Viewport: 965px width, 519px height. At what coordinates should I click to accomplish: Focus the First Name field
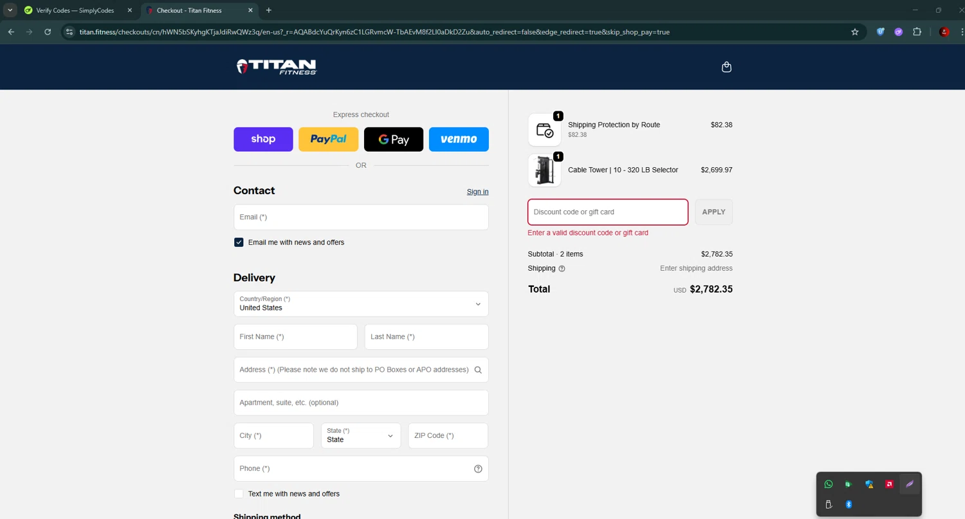(x=295, y=337)
